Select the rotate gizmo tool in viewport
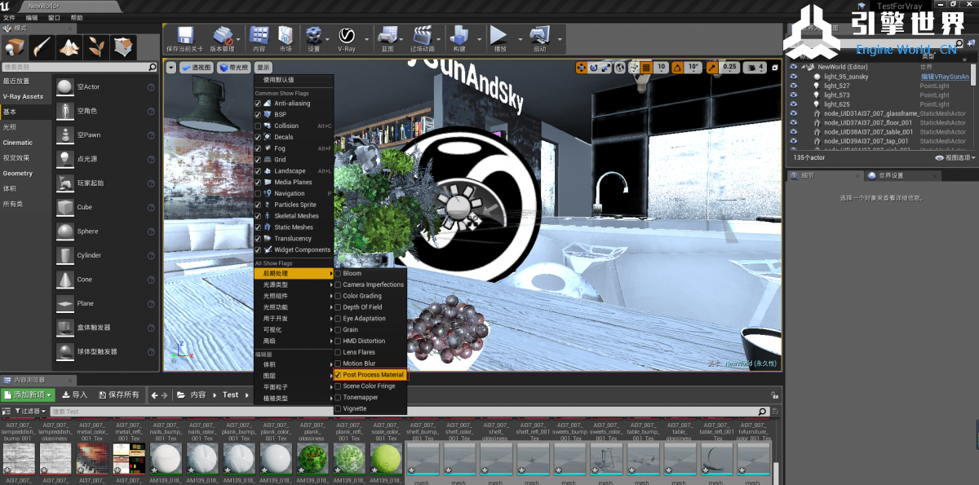This screenshot has height=485, width=979. [x=594, y=67]
